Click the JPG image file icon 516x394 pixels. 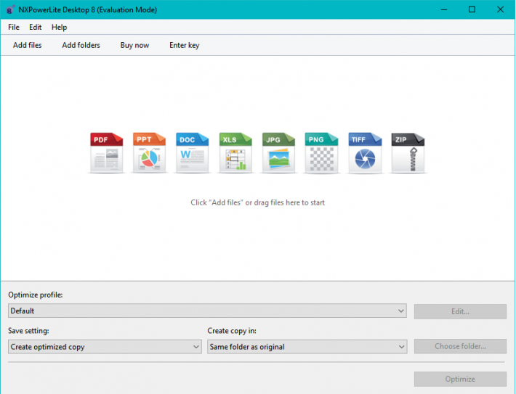click(x=278, y=153)
